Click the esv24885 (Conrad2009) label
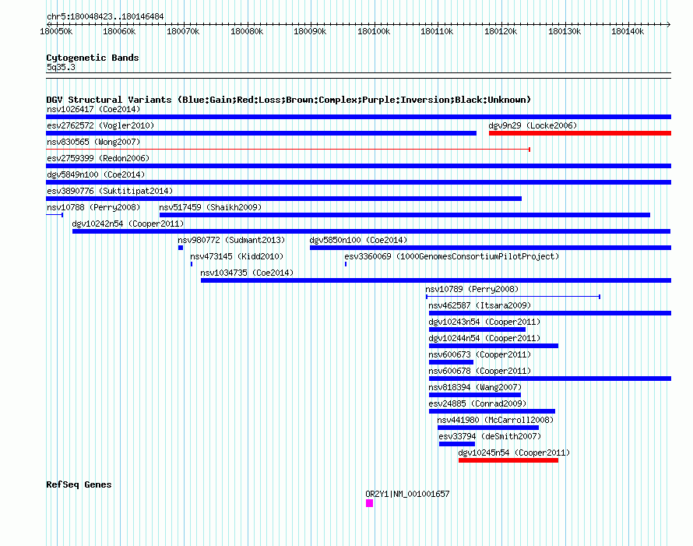This screenshot has height=546, width=693. [x=478, y=403]
